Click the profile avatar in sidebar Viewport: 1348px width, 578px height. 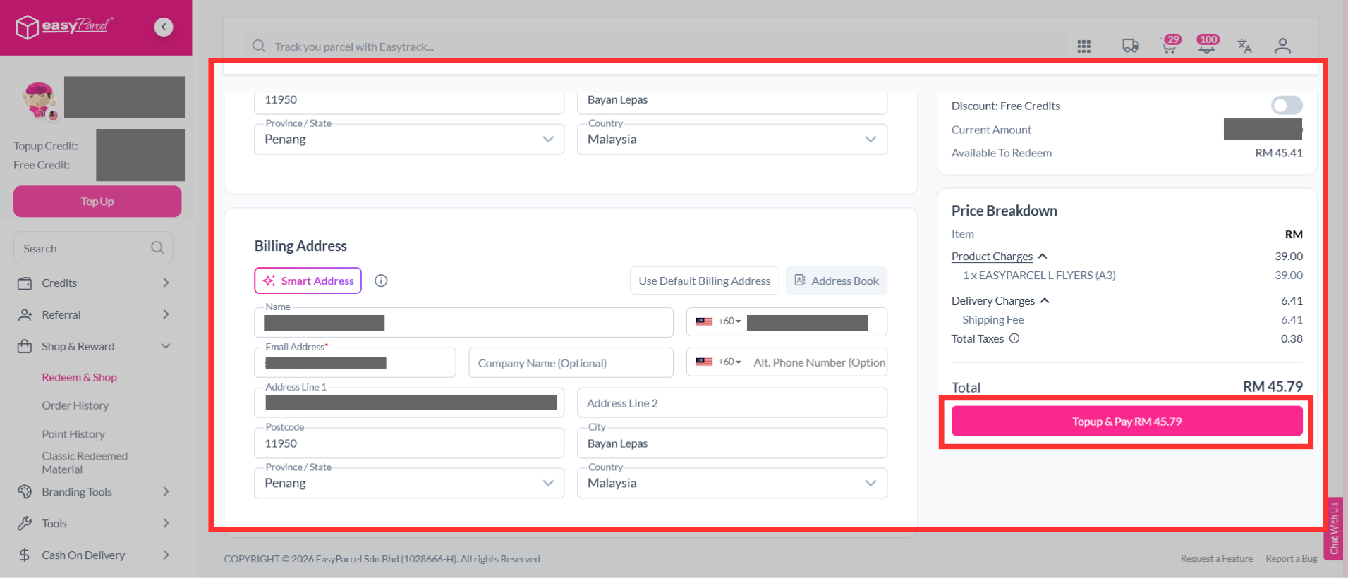39,101
